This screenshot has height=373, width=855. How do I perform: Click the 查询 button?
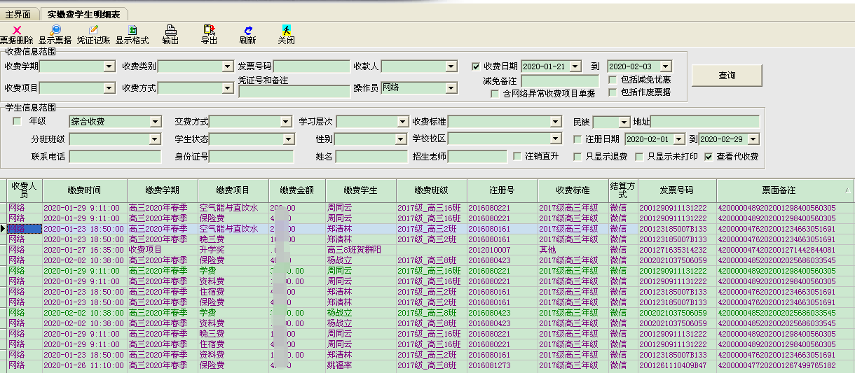coord(727,76)
